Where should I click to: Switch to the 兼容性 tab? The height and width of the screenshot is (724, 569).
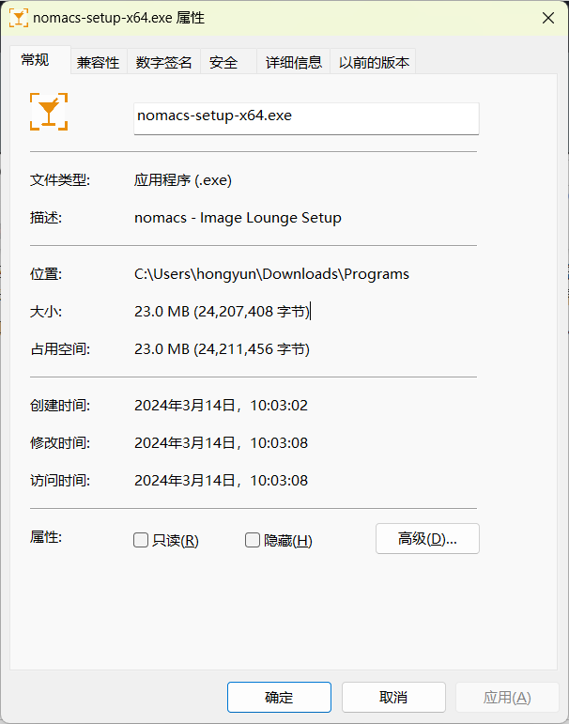(99, 62)
